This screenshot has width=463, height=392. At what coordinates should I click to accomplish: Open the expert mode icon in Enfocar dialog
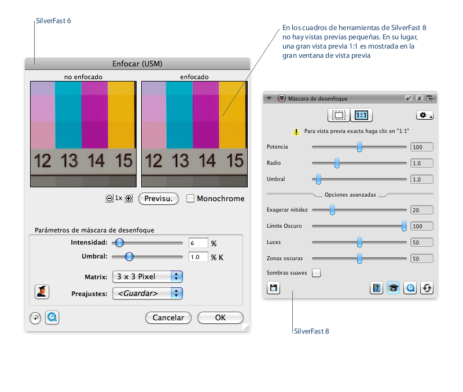pos(42,291)
